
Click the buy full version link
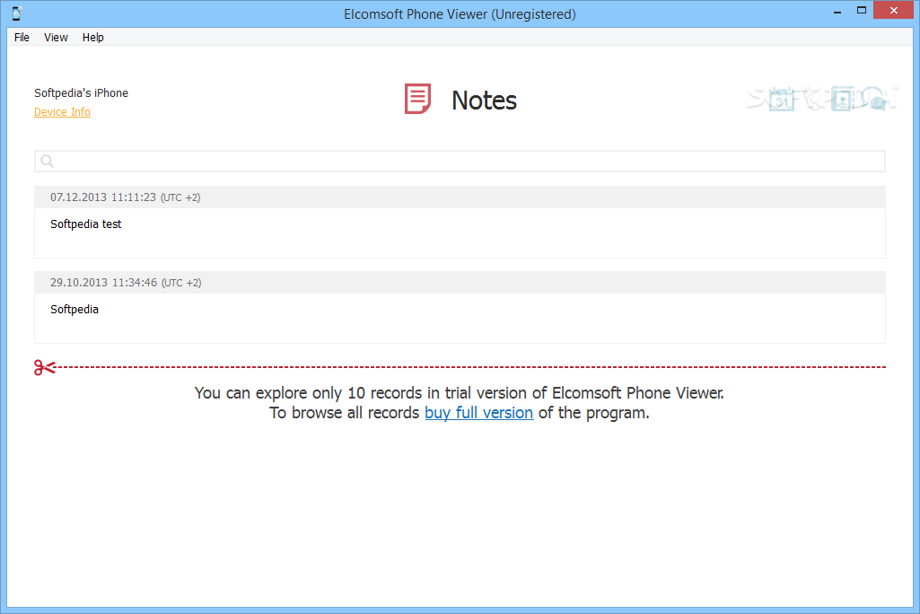478,413
